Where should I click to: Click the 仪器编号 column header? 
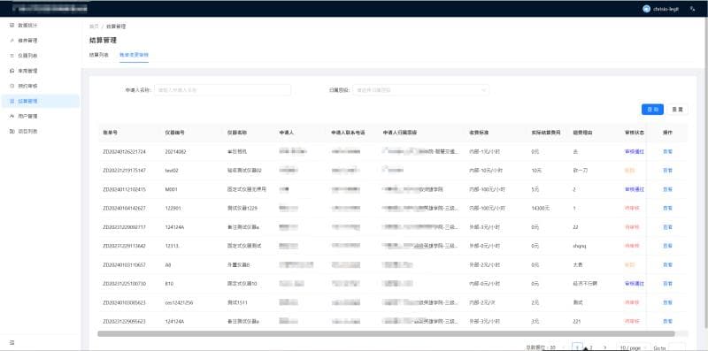click(x=174, y=133)
